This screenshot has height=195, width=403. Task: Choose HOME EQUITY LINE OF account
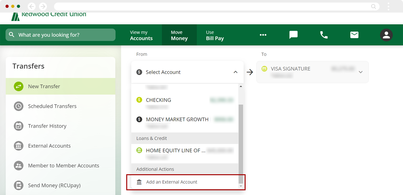(185, 153)
